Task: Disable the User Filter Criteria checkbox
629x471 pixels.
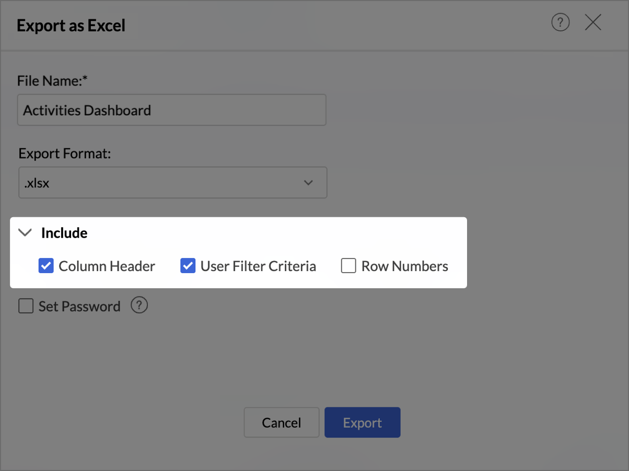Action: (x=188, y=266)
